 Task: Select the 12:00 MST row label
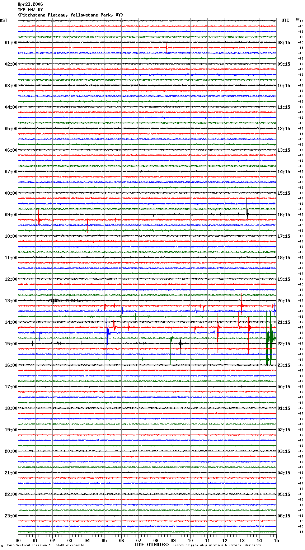(x=11, y=279)
